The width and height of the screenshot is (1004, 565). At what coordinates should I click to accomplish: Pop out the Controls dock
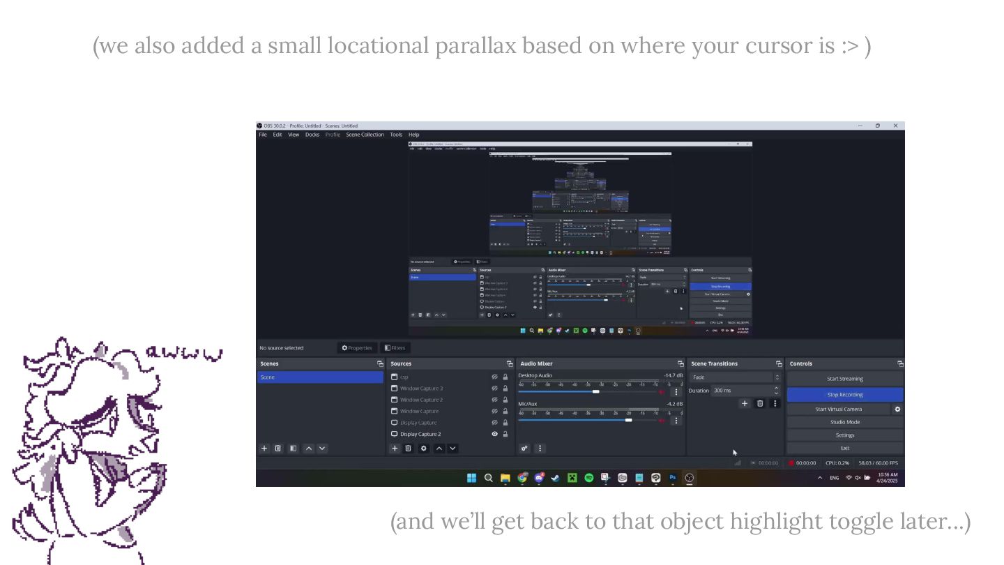[900, 364]
